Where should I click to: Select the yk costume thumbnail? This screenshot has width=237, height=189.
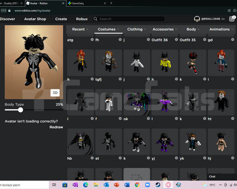pyautogui.click(x=193, y=142)
